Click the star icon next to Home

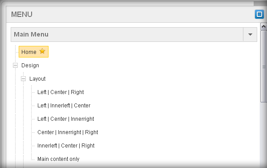tap(42, 51)
